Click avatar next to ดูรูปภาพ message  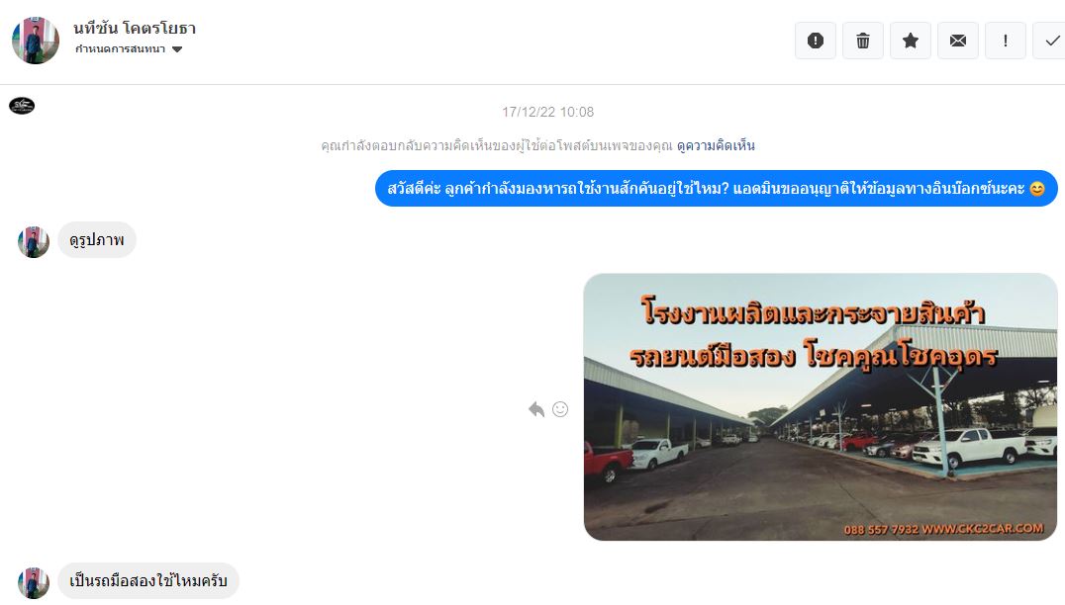pos(34,242)
